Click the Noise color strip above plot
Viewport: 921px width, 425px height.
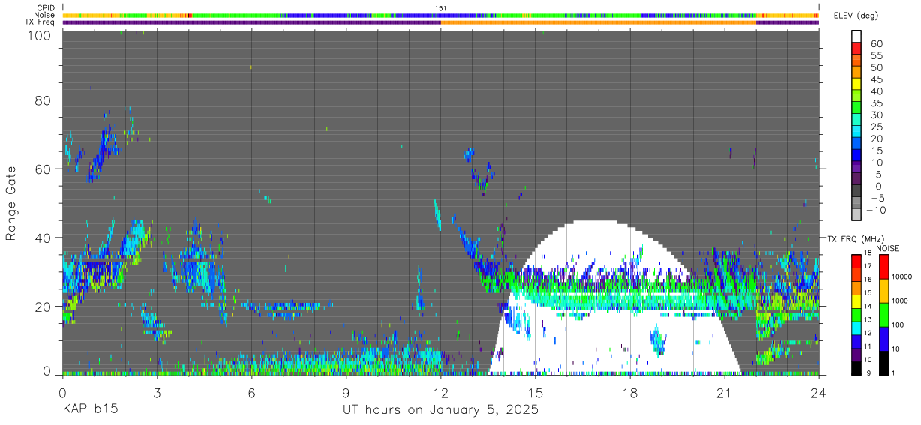tap(441, 15)
